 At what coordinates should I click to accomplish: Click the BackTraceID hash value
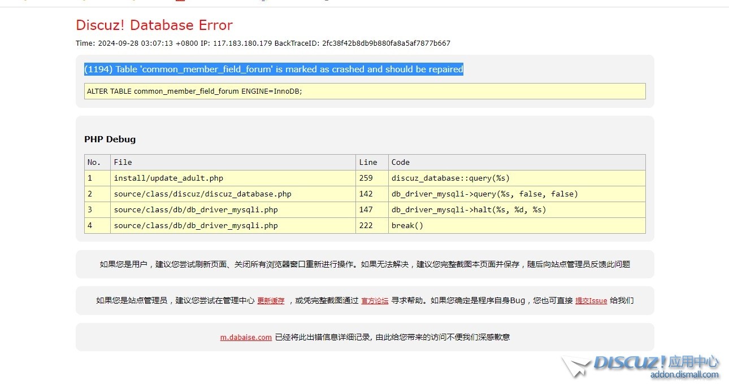click(386, 43)
